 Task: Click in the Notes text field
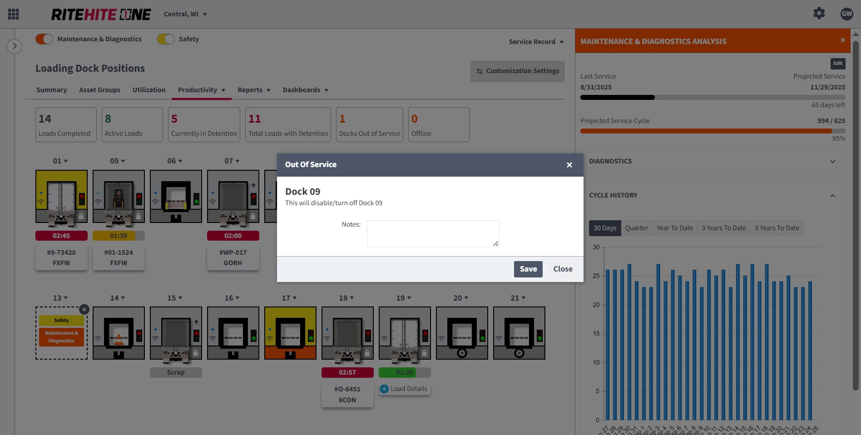[x=433, y=233]
